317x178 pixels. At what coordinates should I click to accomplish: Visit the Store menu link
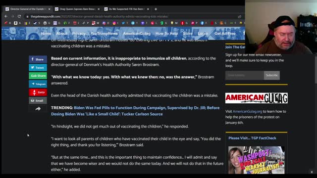point(188,34)
